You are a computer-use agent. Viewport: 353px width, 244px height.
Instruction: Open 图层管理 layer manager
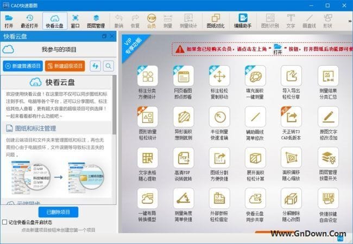(x=96, y=21)
